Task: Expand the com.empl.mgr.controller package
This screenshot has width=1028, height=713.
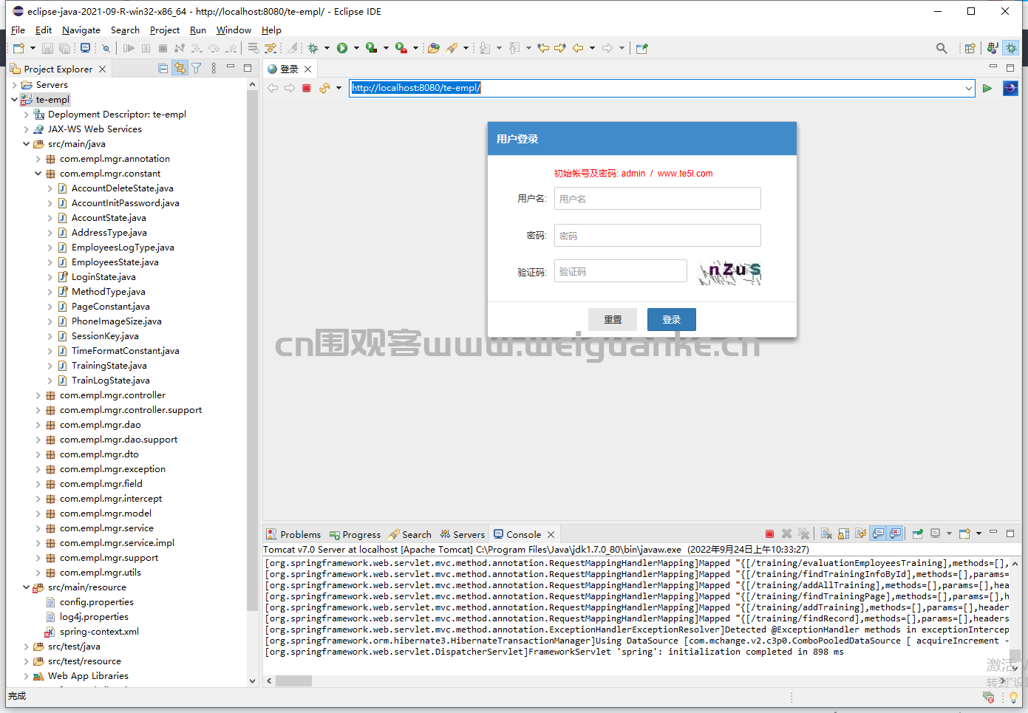Action: [38, 395]
